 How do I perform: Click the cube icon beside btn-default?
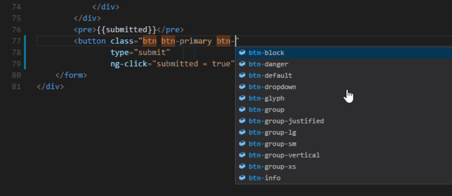(242, 75)
